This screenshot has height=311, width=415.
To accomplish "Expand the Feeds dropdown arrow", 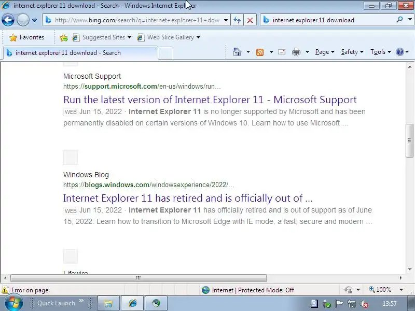I will click(271, 52).
